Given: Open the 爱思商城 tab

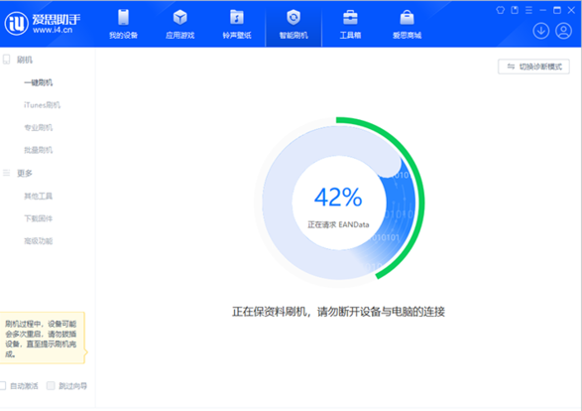Looking at the screenshot, I should pos(407,24).
